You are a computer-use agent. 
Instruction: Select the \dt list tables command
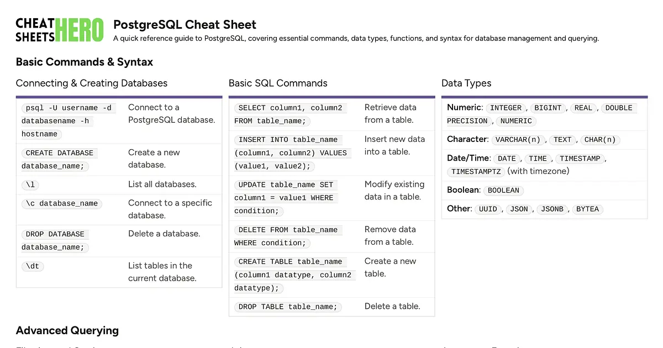(33, 266)
